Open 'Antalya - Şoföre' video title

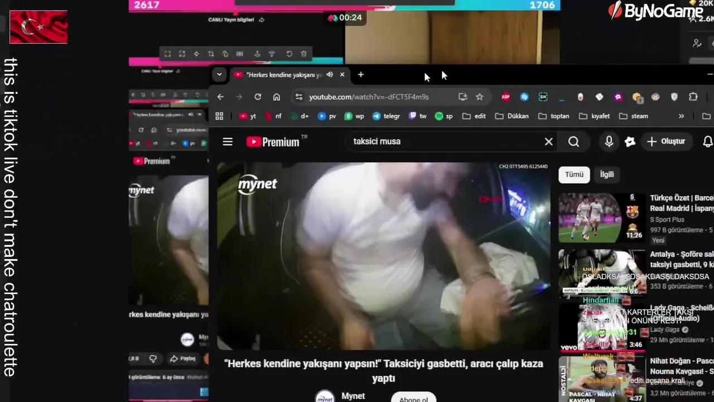(x=682, y=260)
